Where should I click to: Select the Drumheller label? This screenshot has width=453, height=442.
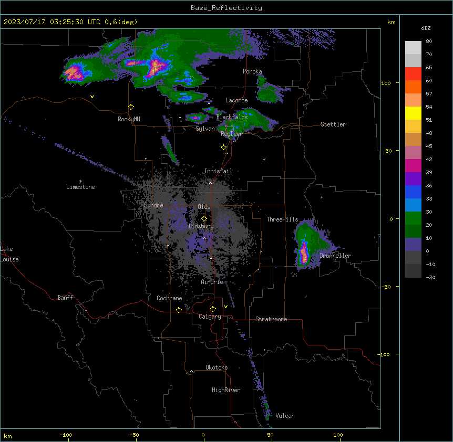tap(335, 256)
